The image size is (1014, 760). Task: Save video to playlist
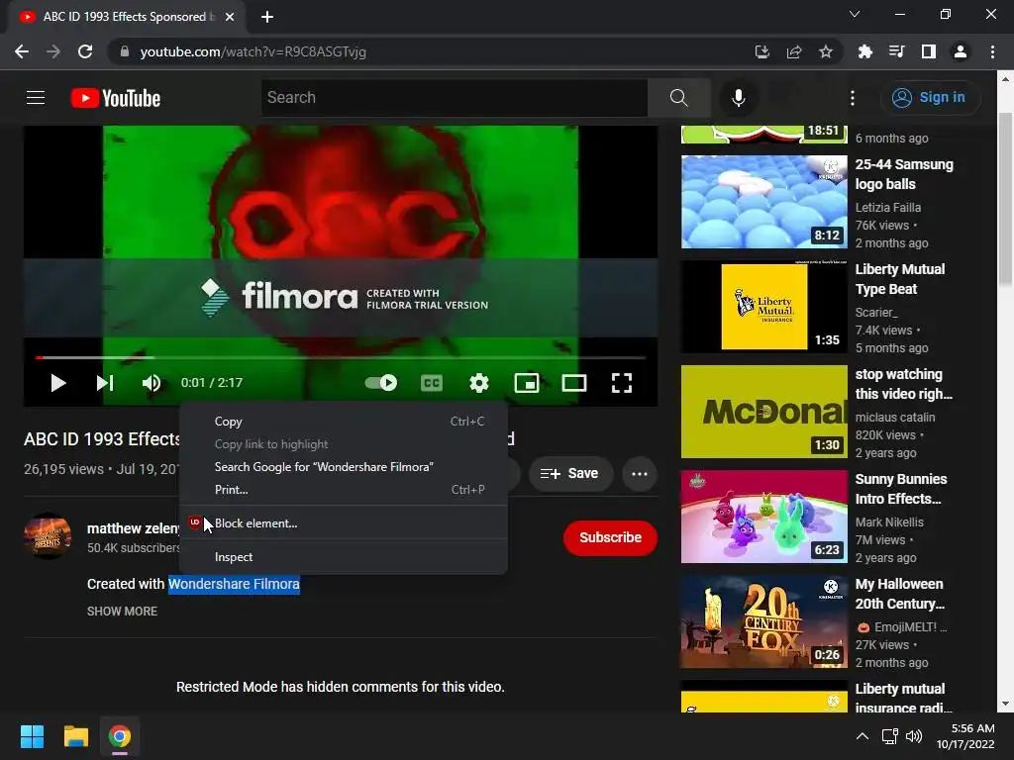(x=569, y=474)
